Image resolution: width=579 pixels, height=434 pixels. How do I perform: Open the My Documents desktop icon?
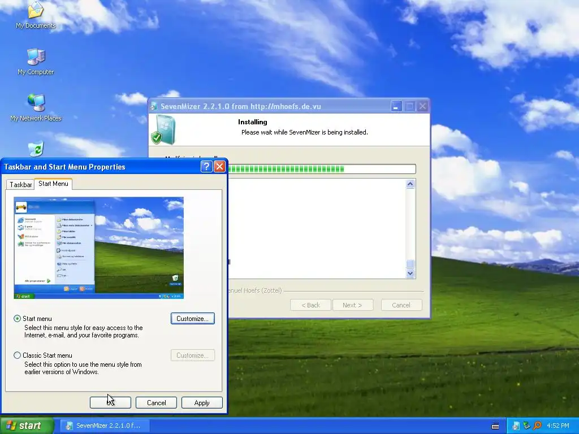click(36, 15)
